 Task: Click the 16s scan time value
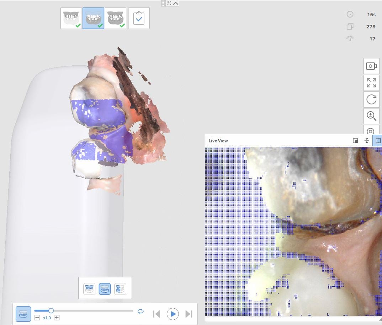[371, 15]
